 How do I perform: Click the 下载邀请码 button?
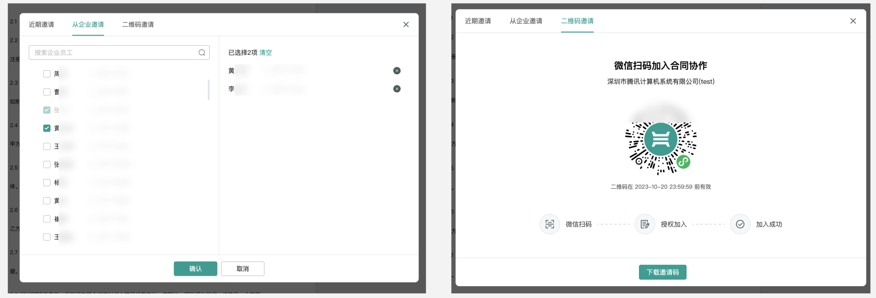(663, 272)
